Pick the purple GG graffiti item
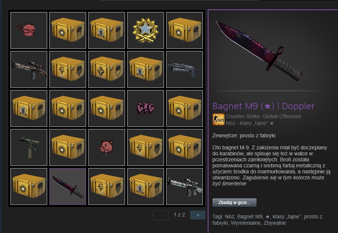 (146, 108)
